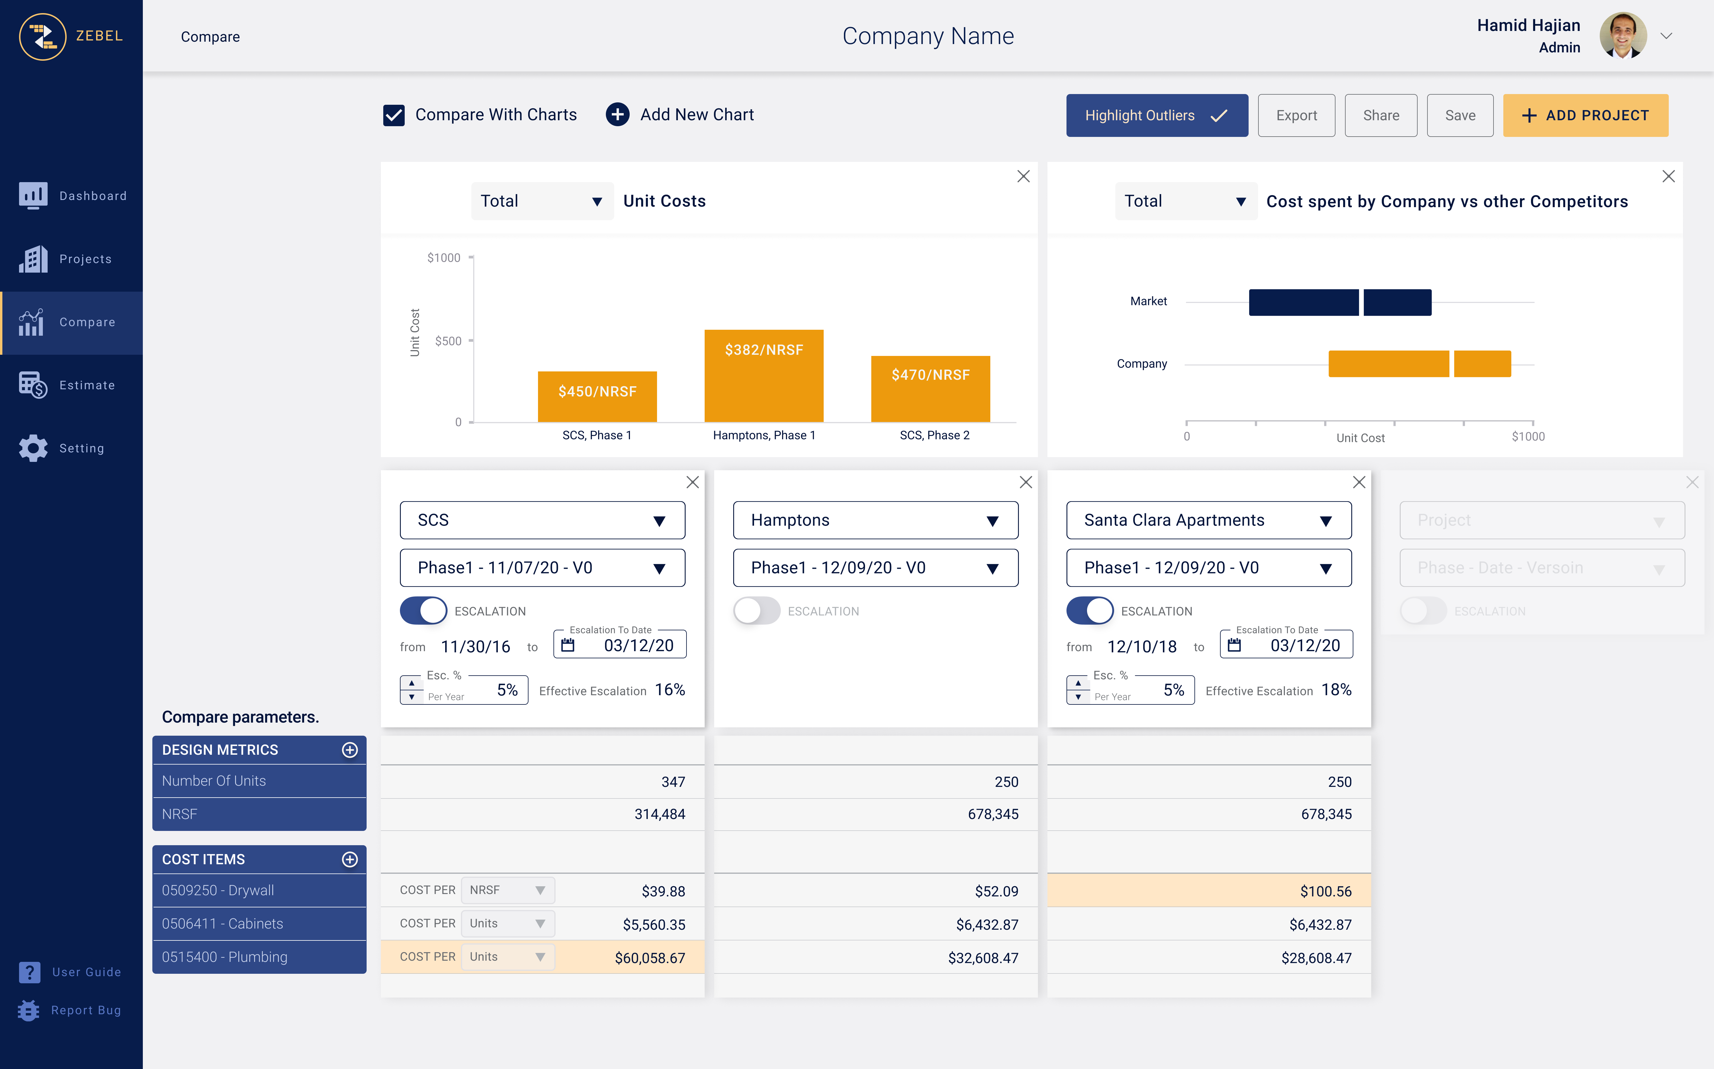This screenshot has height=1069, width=1714.
Task: Click the Share button
Action: [1380, 115]
